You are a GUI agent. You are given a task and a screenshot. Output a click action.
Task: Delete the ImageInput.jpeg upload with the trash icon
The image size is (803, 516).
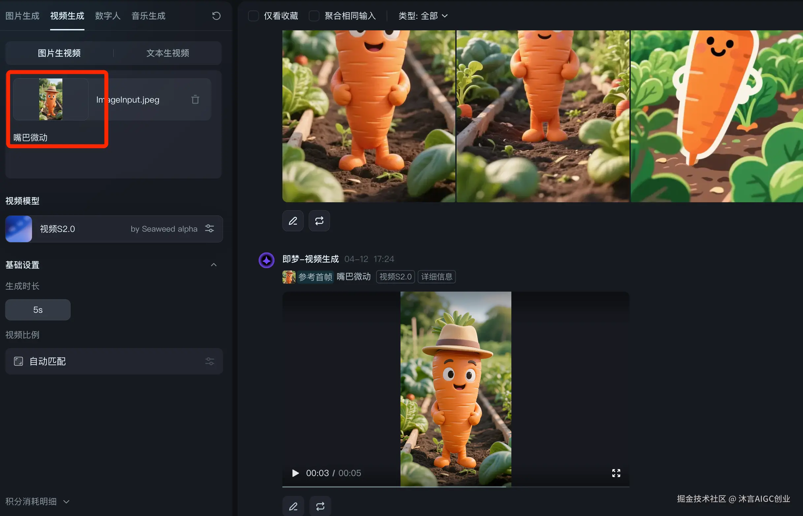pyautogui.click(x=195, y=100)
